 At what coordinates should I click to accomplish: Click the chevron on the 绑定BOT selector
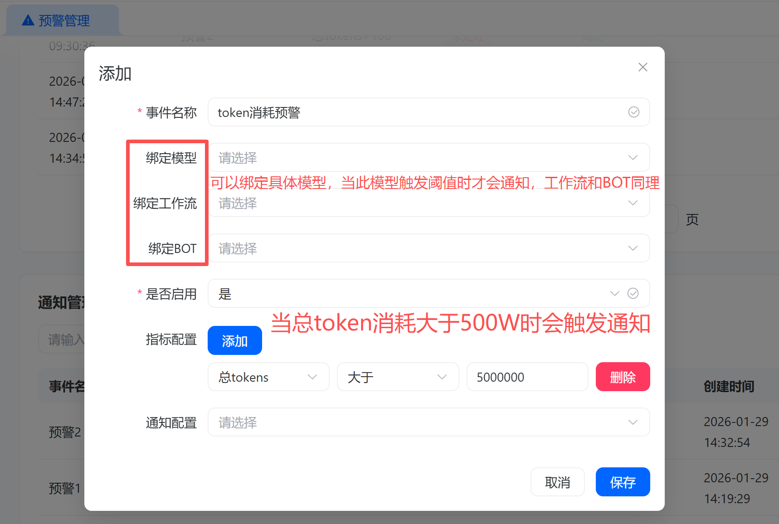click(x=633, y=248)
